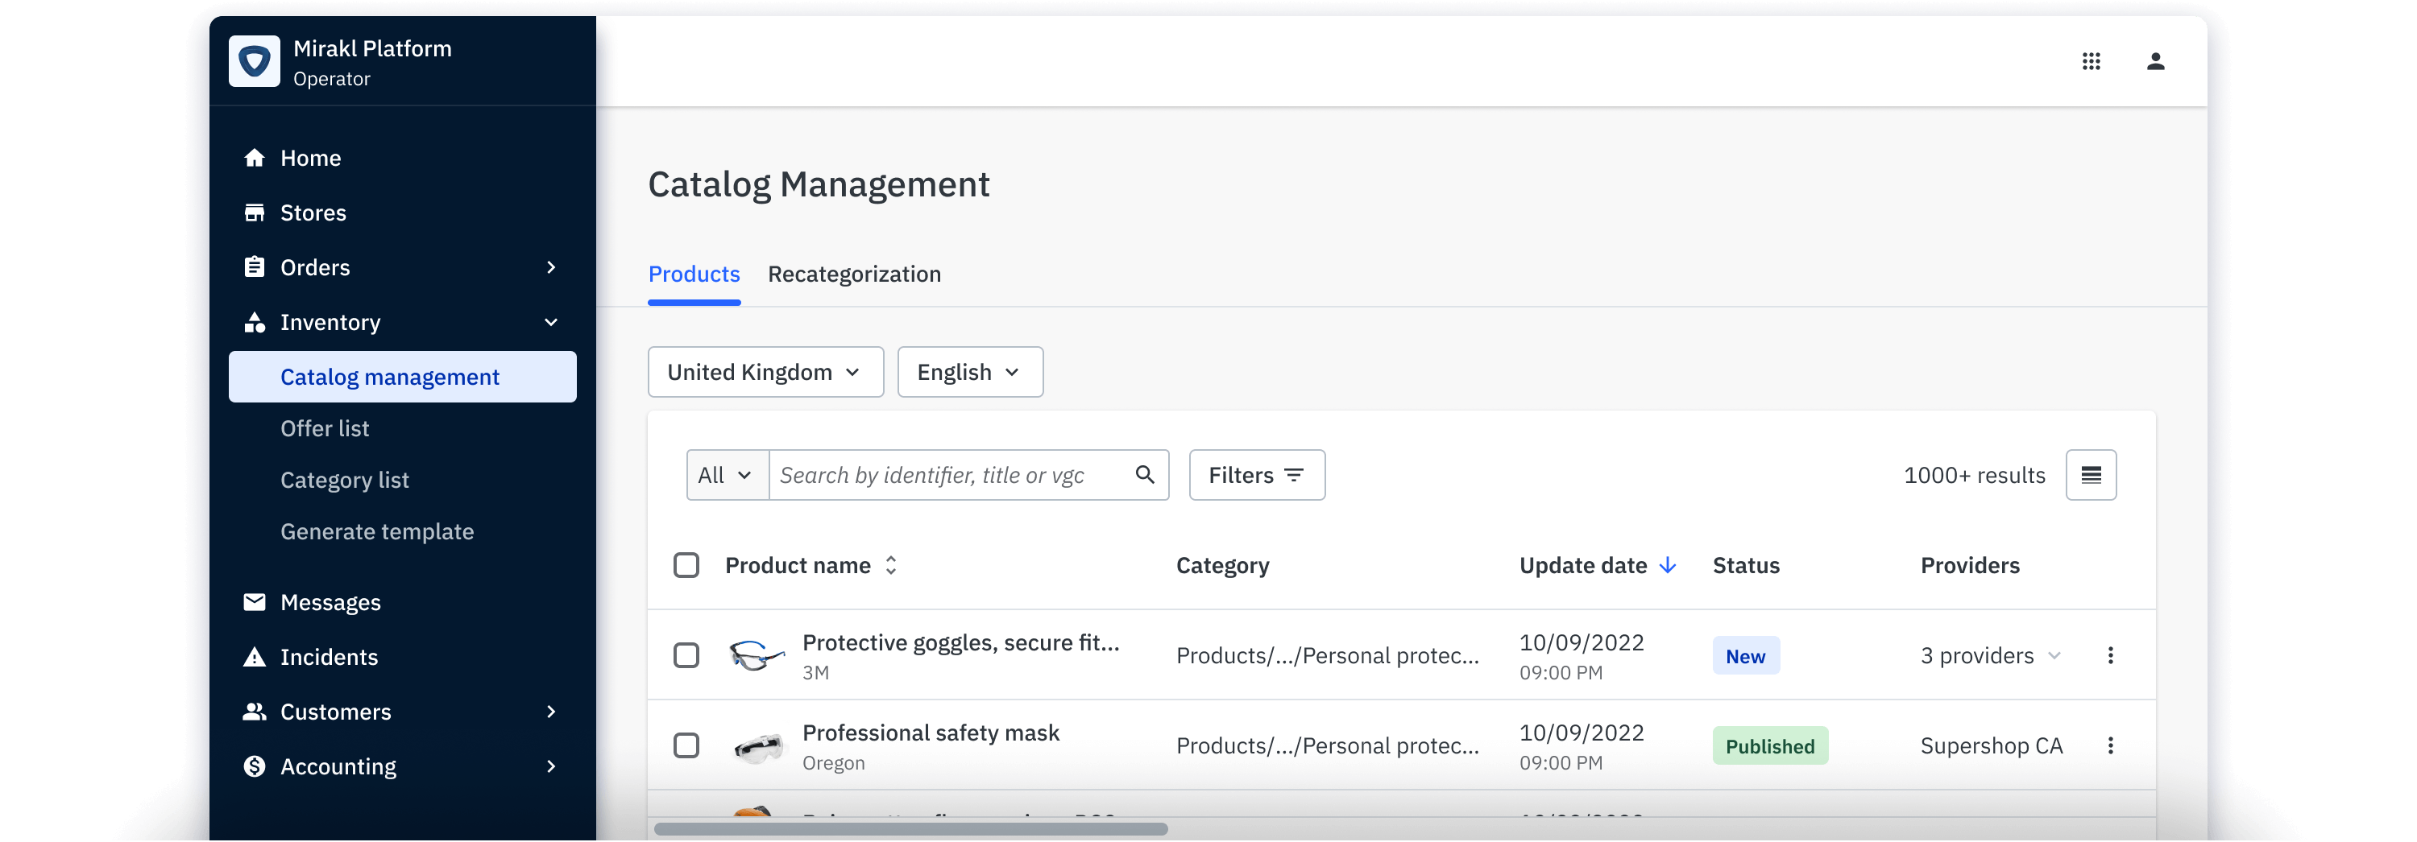This screenshot has height=842, width=2417.
Task: Open the apps grid icon
Action: click(x=2091, y=62)
